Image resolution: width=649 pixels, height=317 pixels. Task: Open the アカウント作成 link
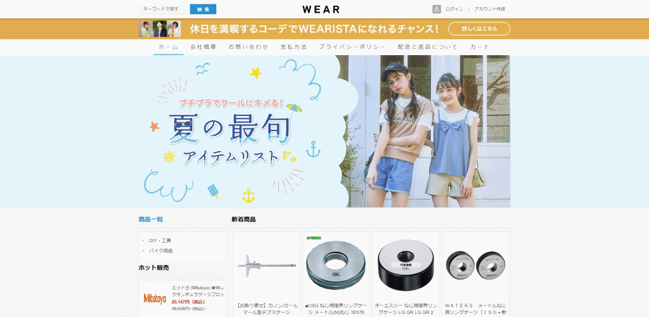(489, 10)
